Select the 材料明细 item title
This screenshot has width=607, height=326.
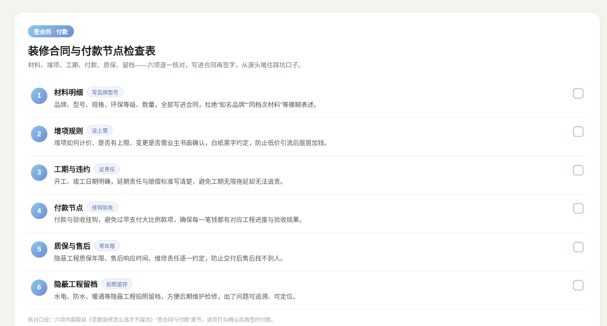tap(69, 92)
